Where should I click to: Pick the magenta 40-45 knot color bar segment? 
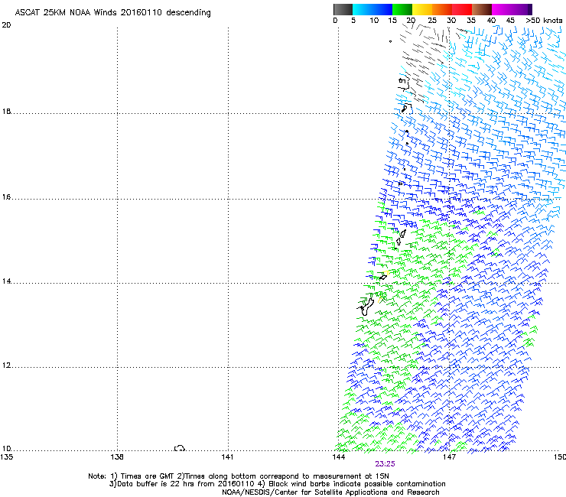tap(502, 9)
